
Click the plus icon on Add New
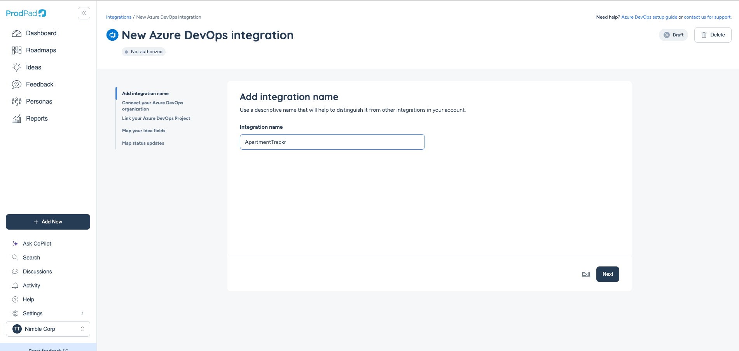pyautogui.click(x=36, y=222)
